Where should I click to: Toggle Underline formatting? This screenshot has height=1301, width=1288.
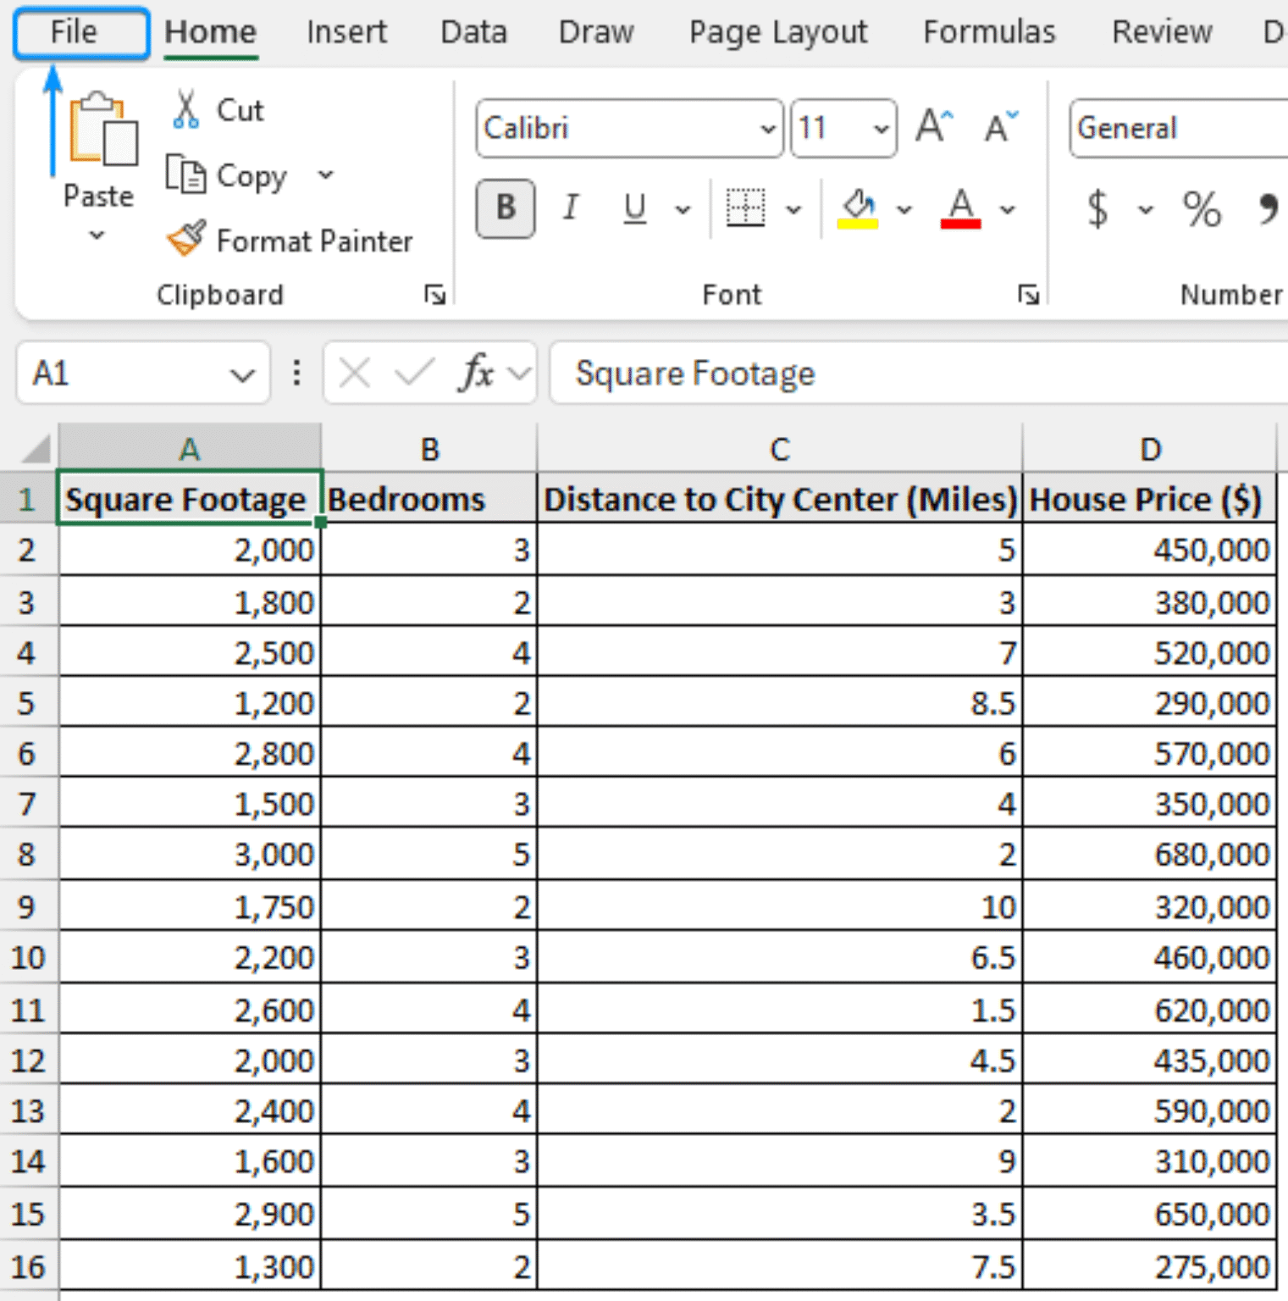[635, 208]
